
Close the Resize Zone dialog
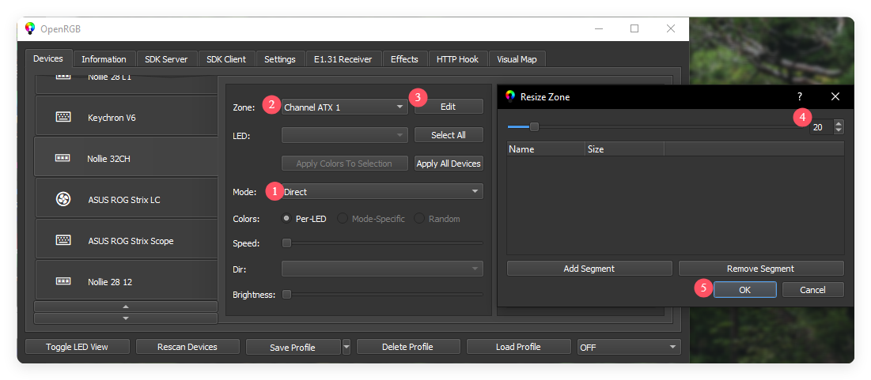[x=835, y=96]
